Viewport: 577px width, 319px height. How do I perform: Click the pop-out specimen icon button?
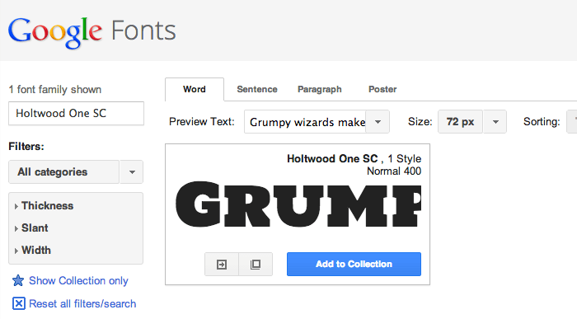coord(256,264)
